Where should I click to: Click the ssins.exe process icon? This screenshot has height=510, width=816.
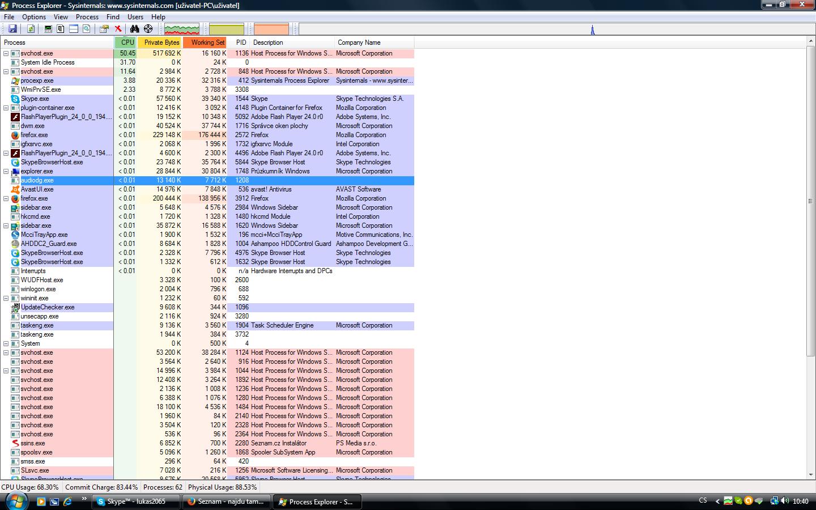(15, 443)
